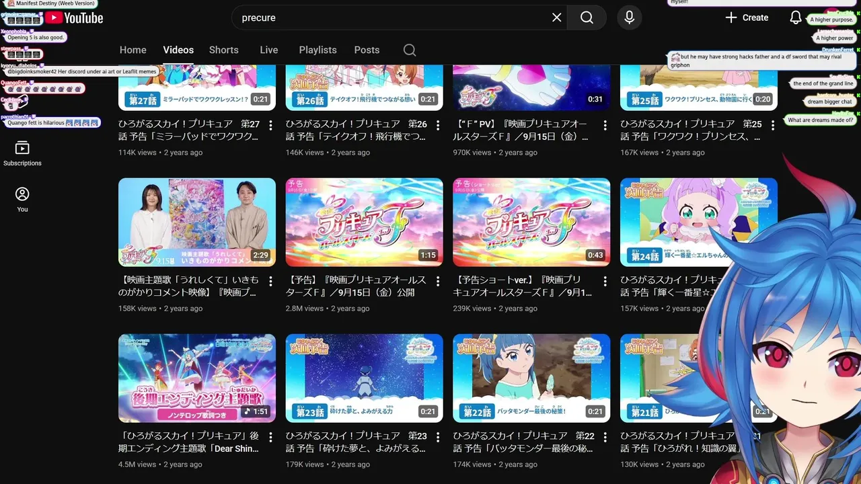Click title of 第27話 ミラーパッド preview

(189, 130)
